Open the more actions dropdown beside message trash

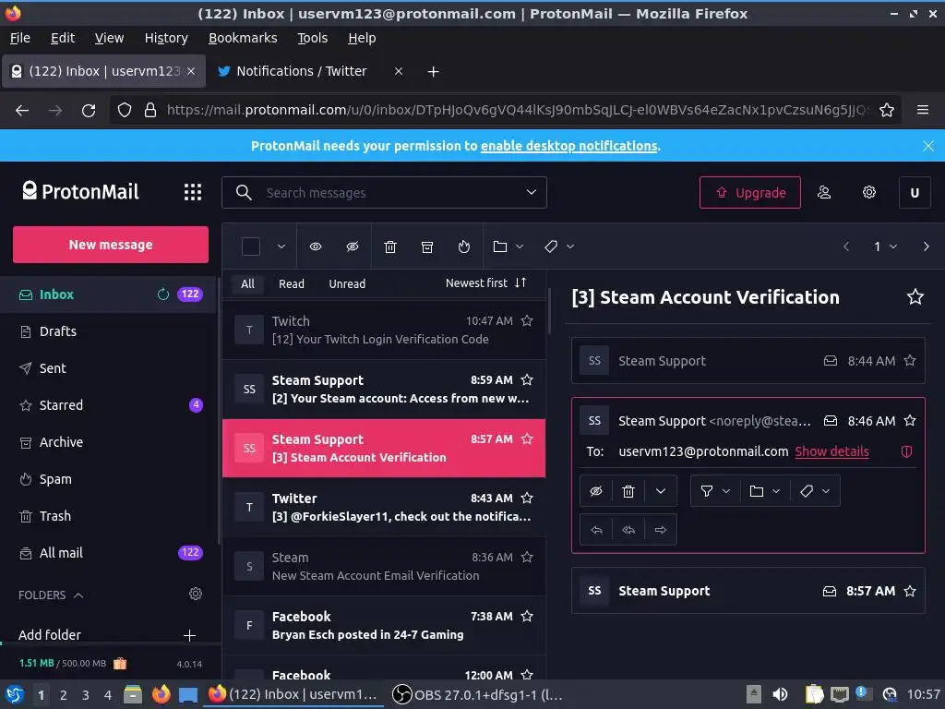(661, 491)
